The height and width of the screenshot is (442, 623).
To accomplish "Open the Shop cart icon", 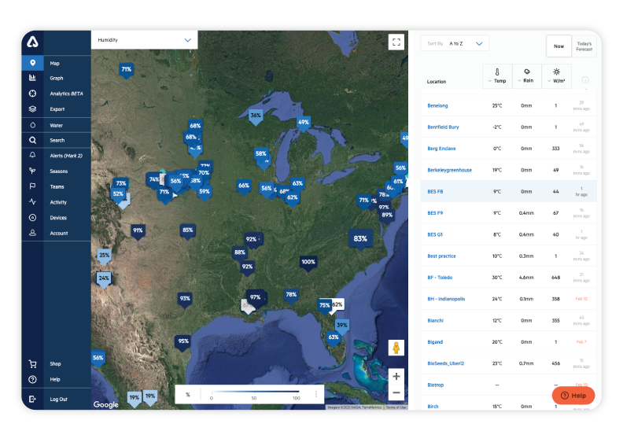I will pyautogui.click(x=32, y=364).
